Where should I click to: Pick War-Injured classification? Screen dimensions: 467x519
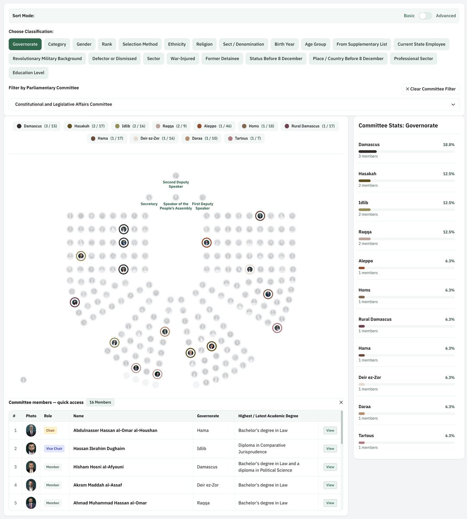183,58
